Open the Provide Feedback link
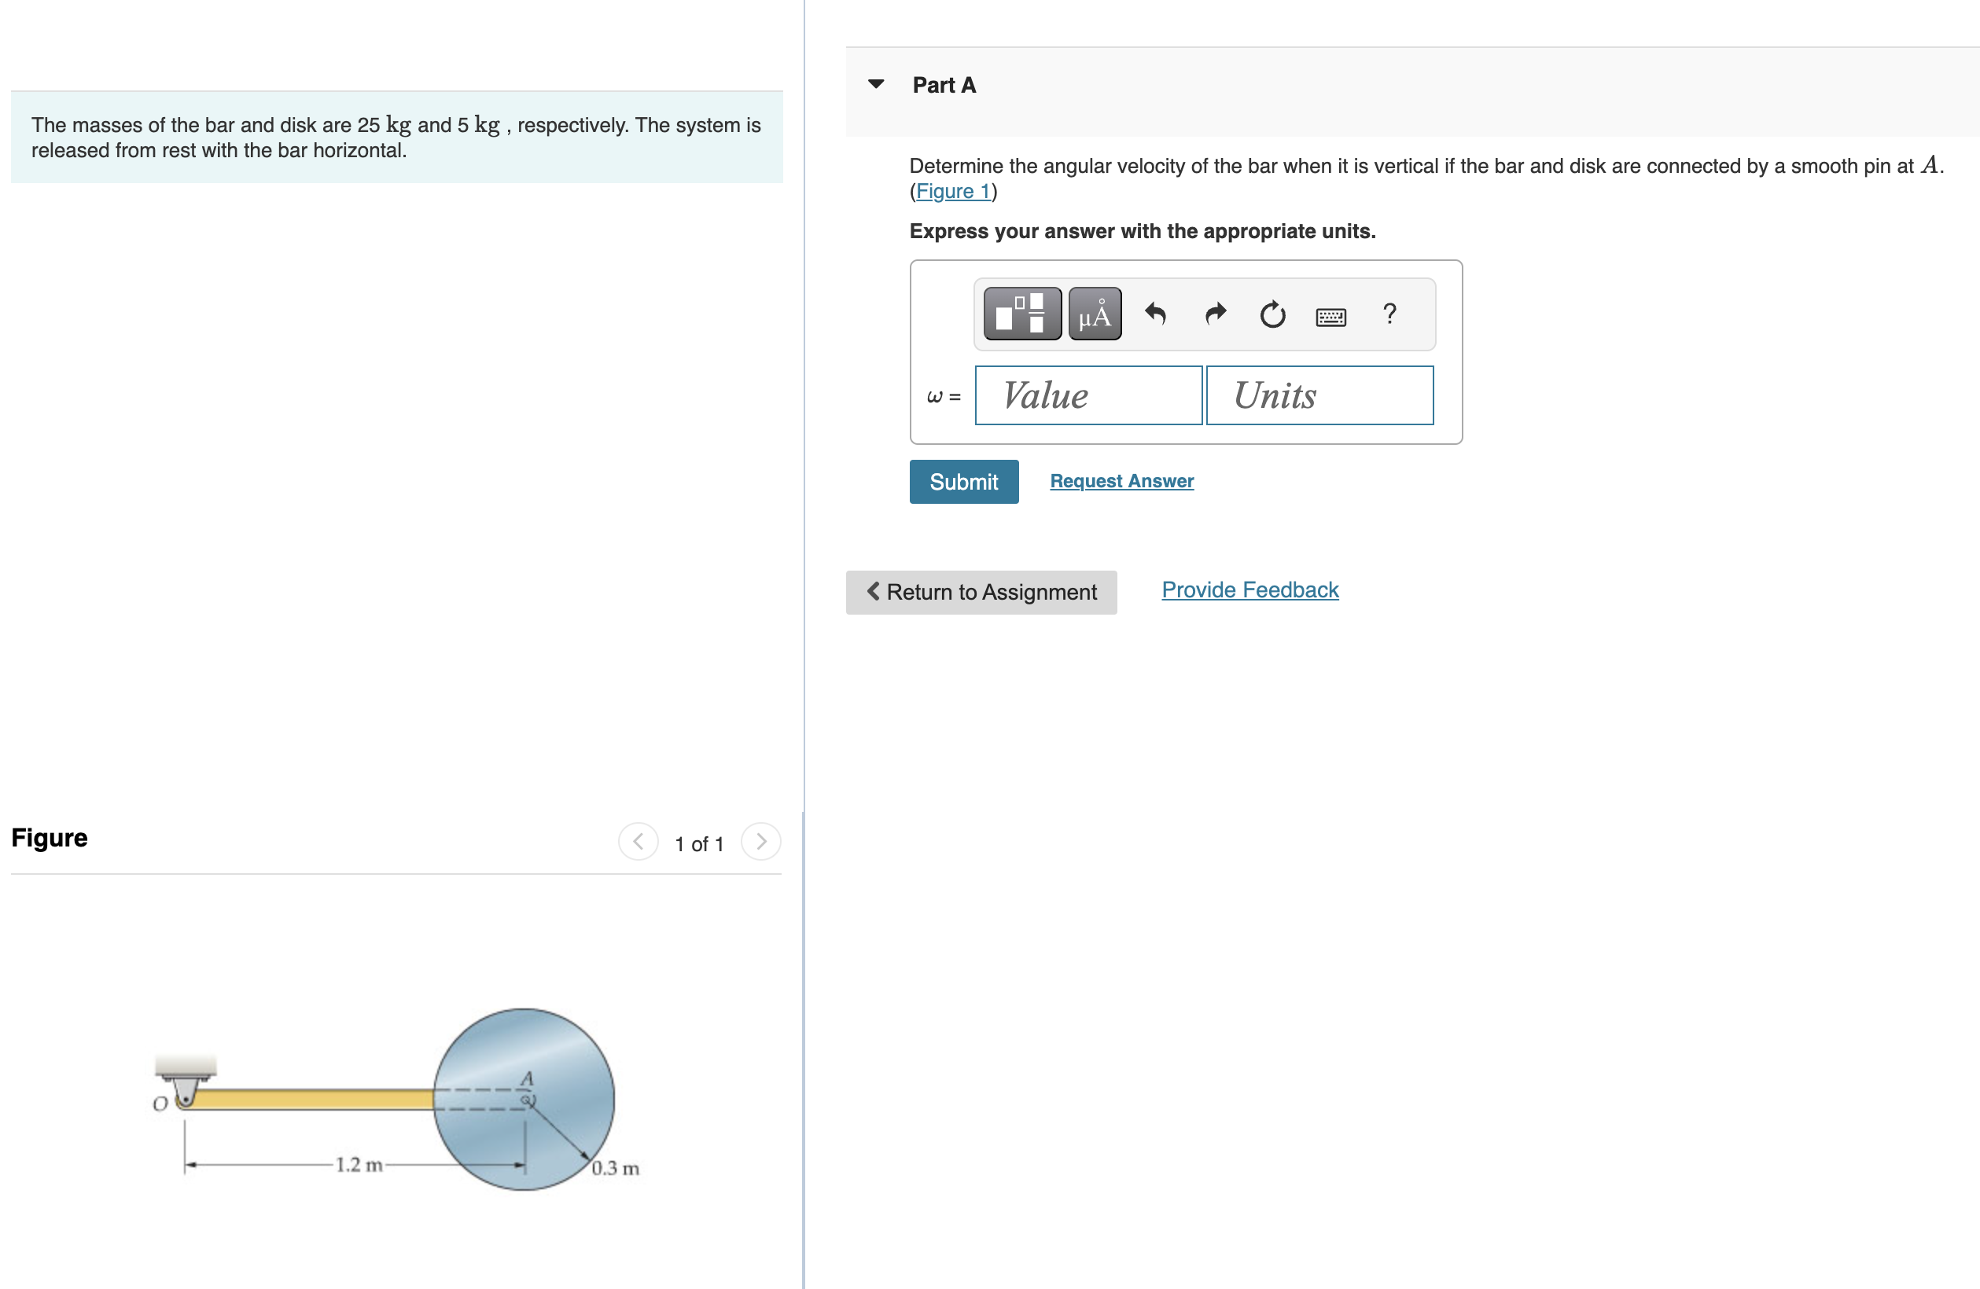The image size is (1980, 1289). pyautogui.click(x=1249, y=589)
